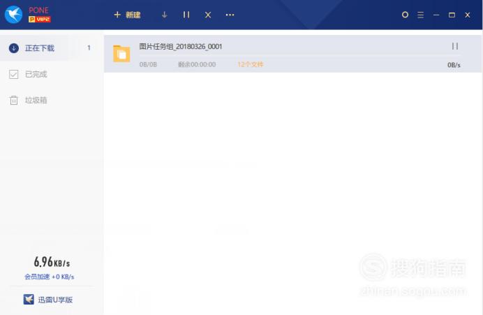Screen dimensions: 483x315
Task: Click the 6.96KB/s total speed display
Action: click(52, 263)
